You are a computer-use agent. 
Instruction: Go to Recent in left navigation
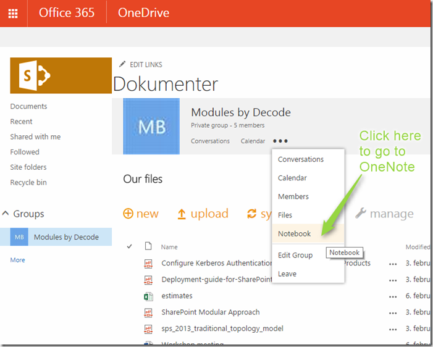[21, 122]
